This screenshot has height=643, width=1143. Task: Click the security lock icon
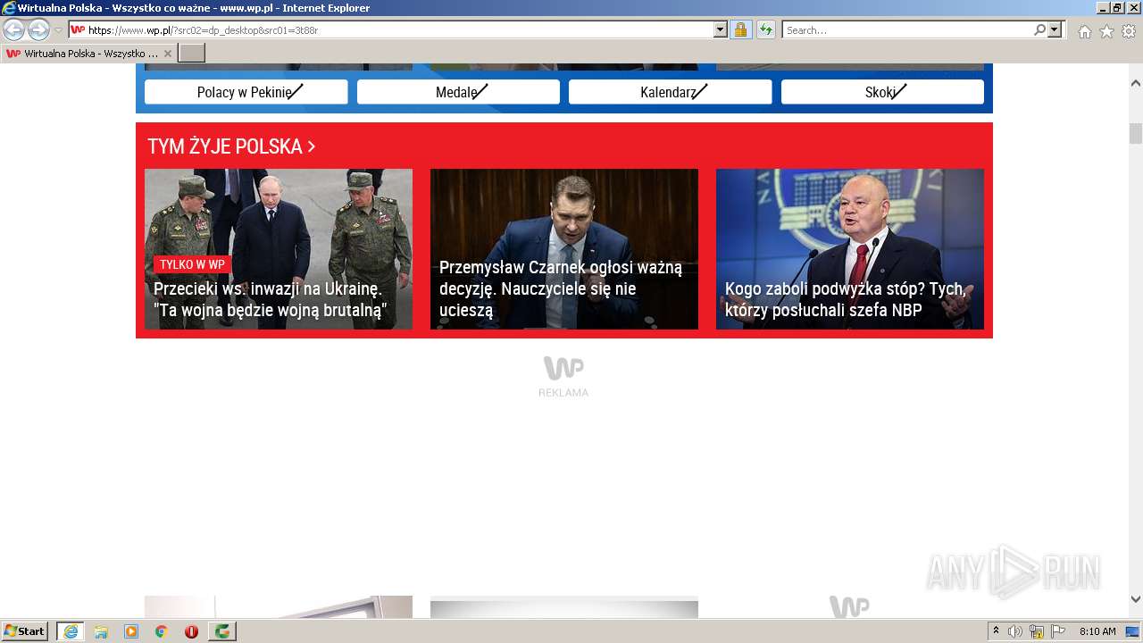[x=740, y=29]
